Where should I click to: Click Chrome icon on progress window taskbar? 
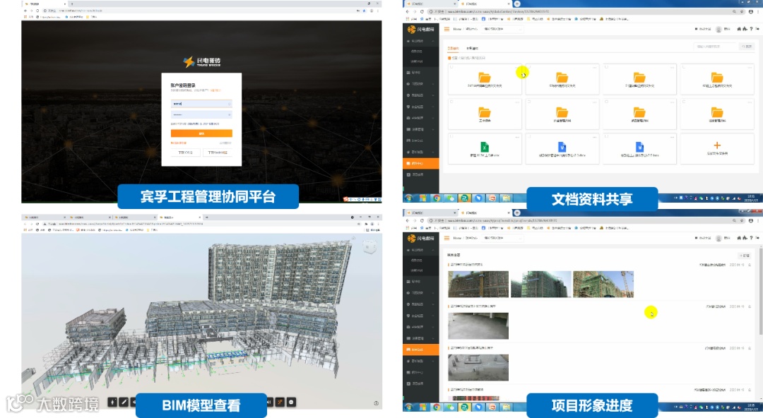[x=437, y=407]
